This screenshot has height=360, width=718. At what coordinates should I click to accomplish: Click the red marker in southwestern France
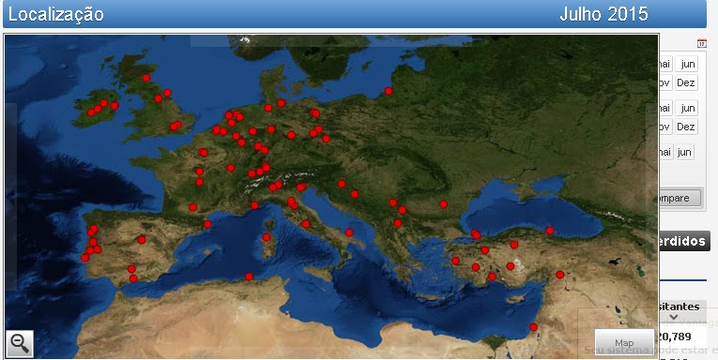192,207
